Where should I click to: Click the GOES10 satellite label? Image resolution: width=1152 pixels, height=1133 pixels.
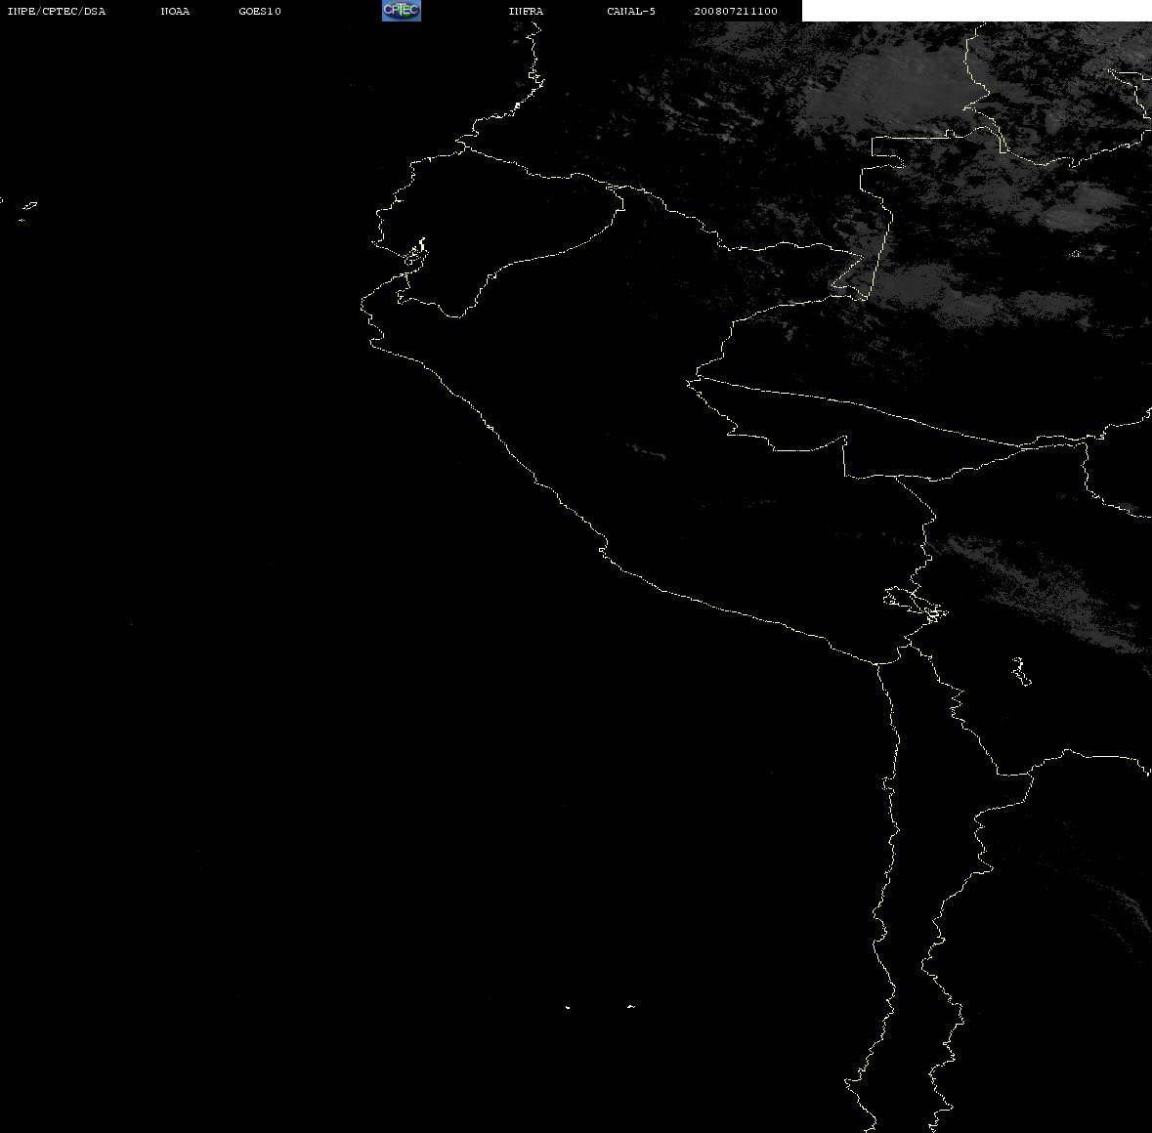[260, 11]
